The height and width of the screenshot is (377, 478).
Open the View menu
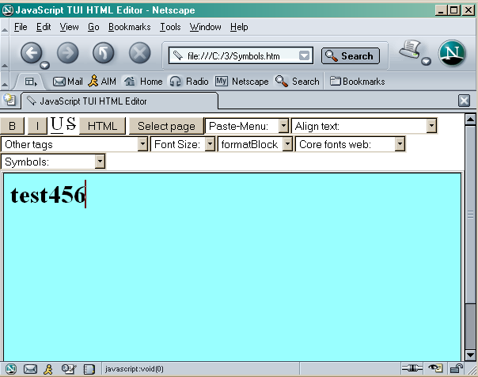point(69,27)
